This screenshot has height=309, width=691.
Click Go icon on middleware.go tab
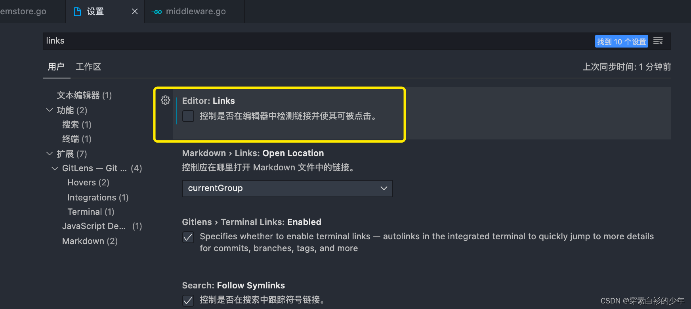157,12
